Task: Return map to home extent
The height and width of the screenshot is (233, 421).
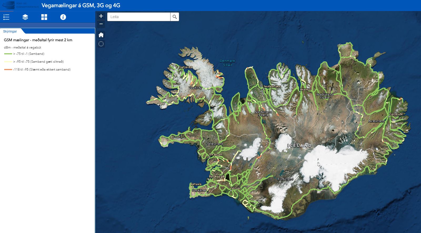Action: tap(101, 35)
